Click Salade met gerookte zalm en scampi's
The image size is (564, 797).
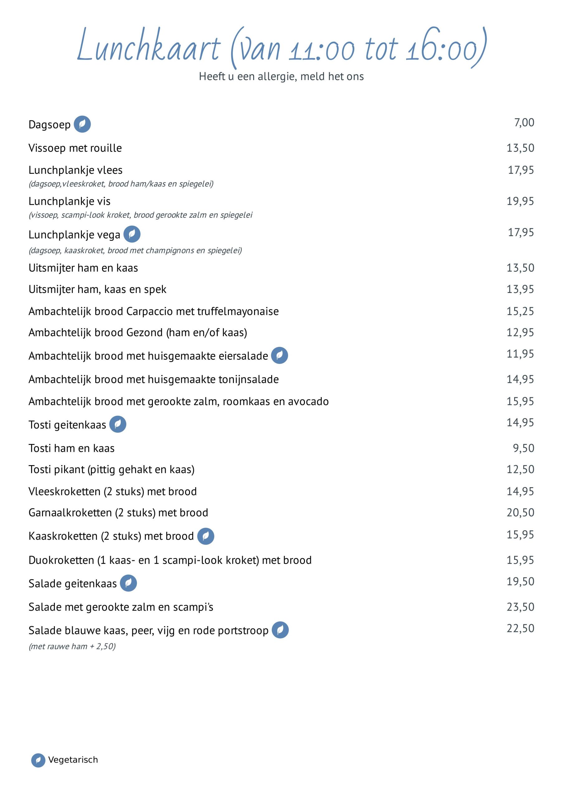[x=121, y=607]
